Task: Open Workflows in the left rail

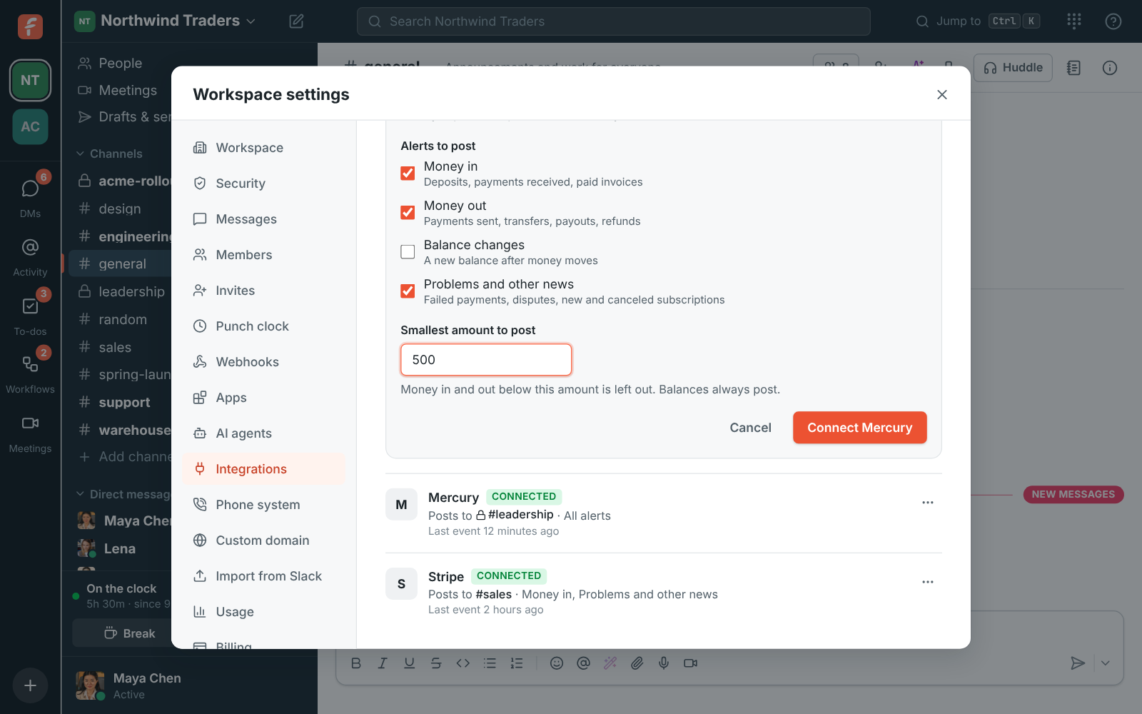Action: pos(30,373)
